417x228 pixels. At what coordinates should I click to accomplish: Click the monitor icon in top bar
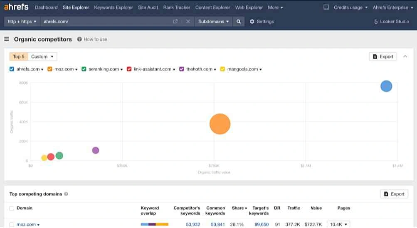[326, 7]
